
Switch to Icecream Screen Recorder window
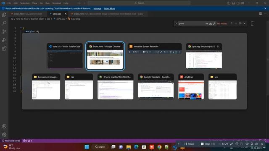(x=155, y=49)
